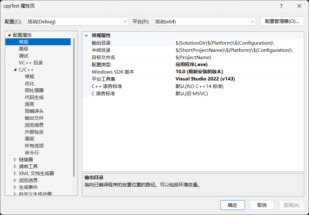The width and height of the screenshot is (309, 215).
Task: Select the 调试 tree item
Action: click(24, 56)
